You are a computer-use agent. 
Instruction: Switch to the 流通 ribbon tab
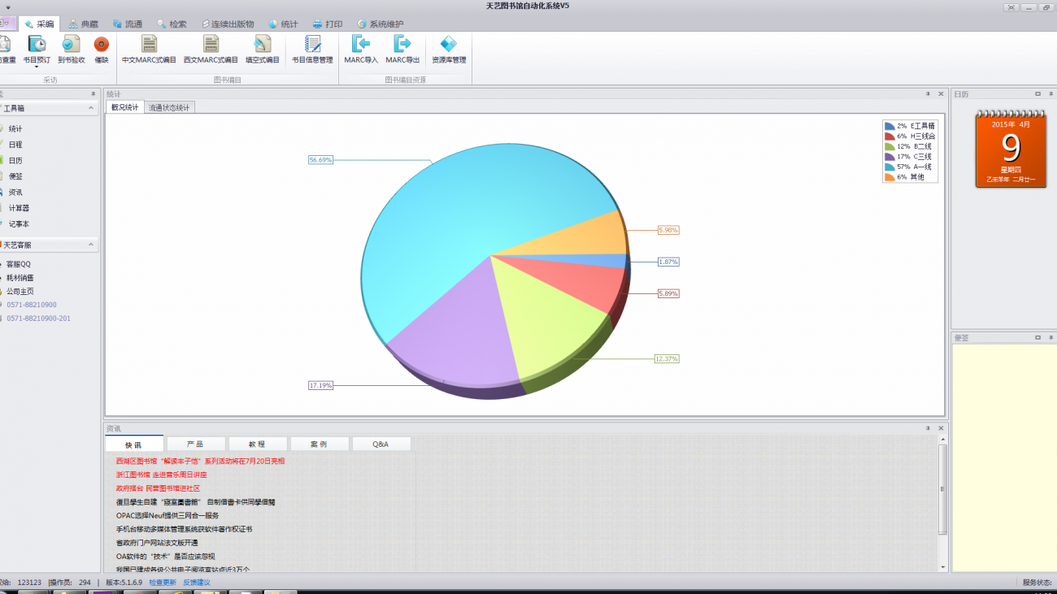tap(128, 24)
